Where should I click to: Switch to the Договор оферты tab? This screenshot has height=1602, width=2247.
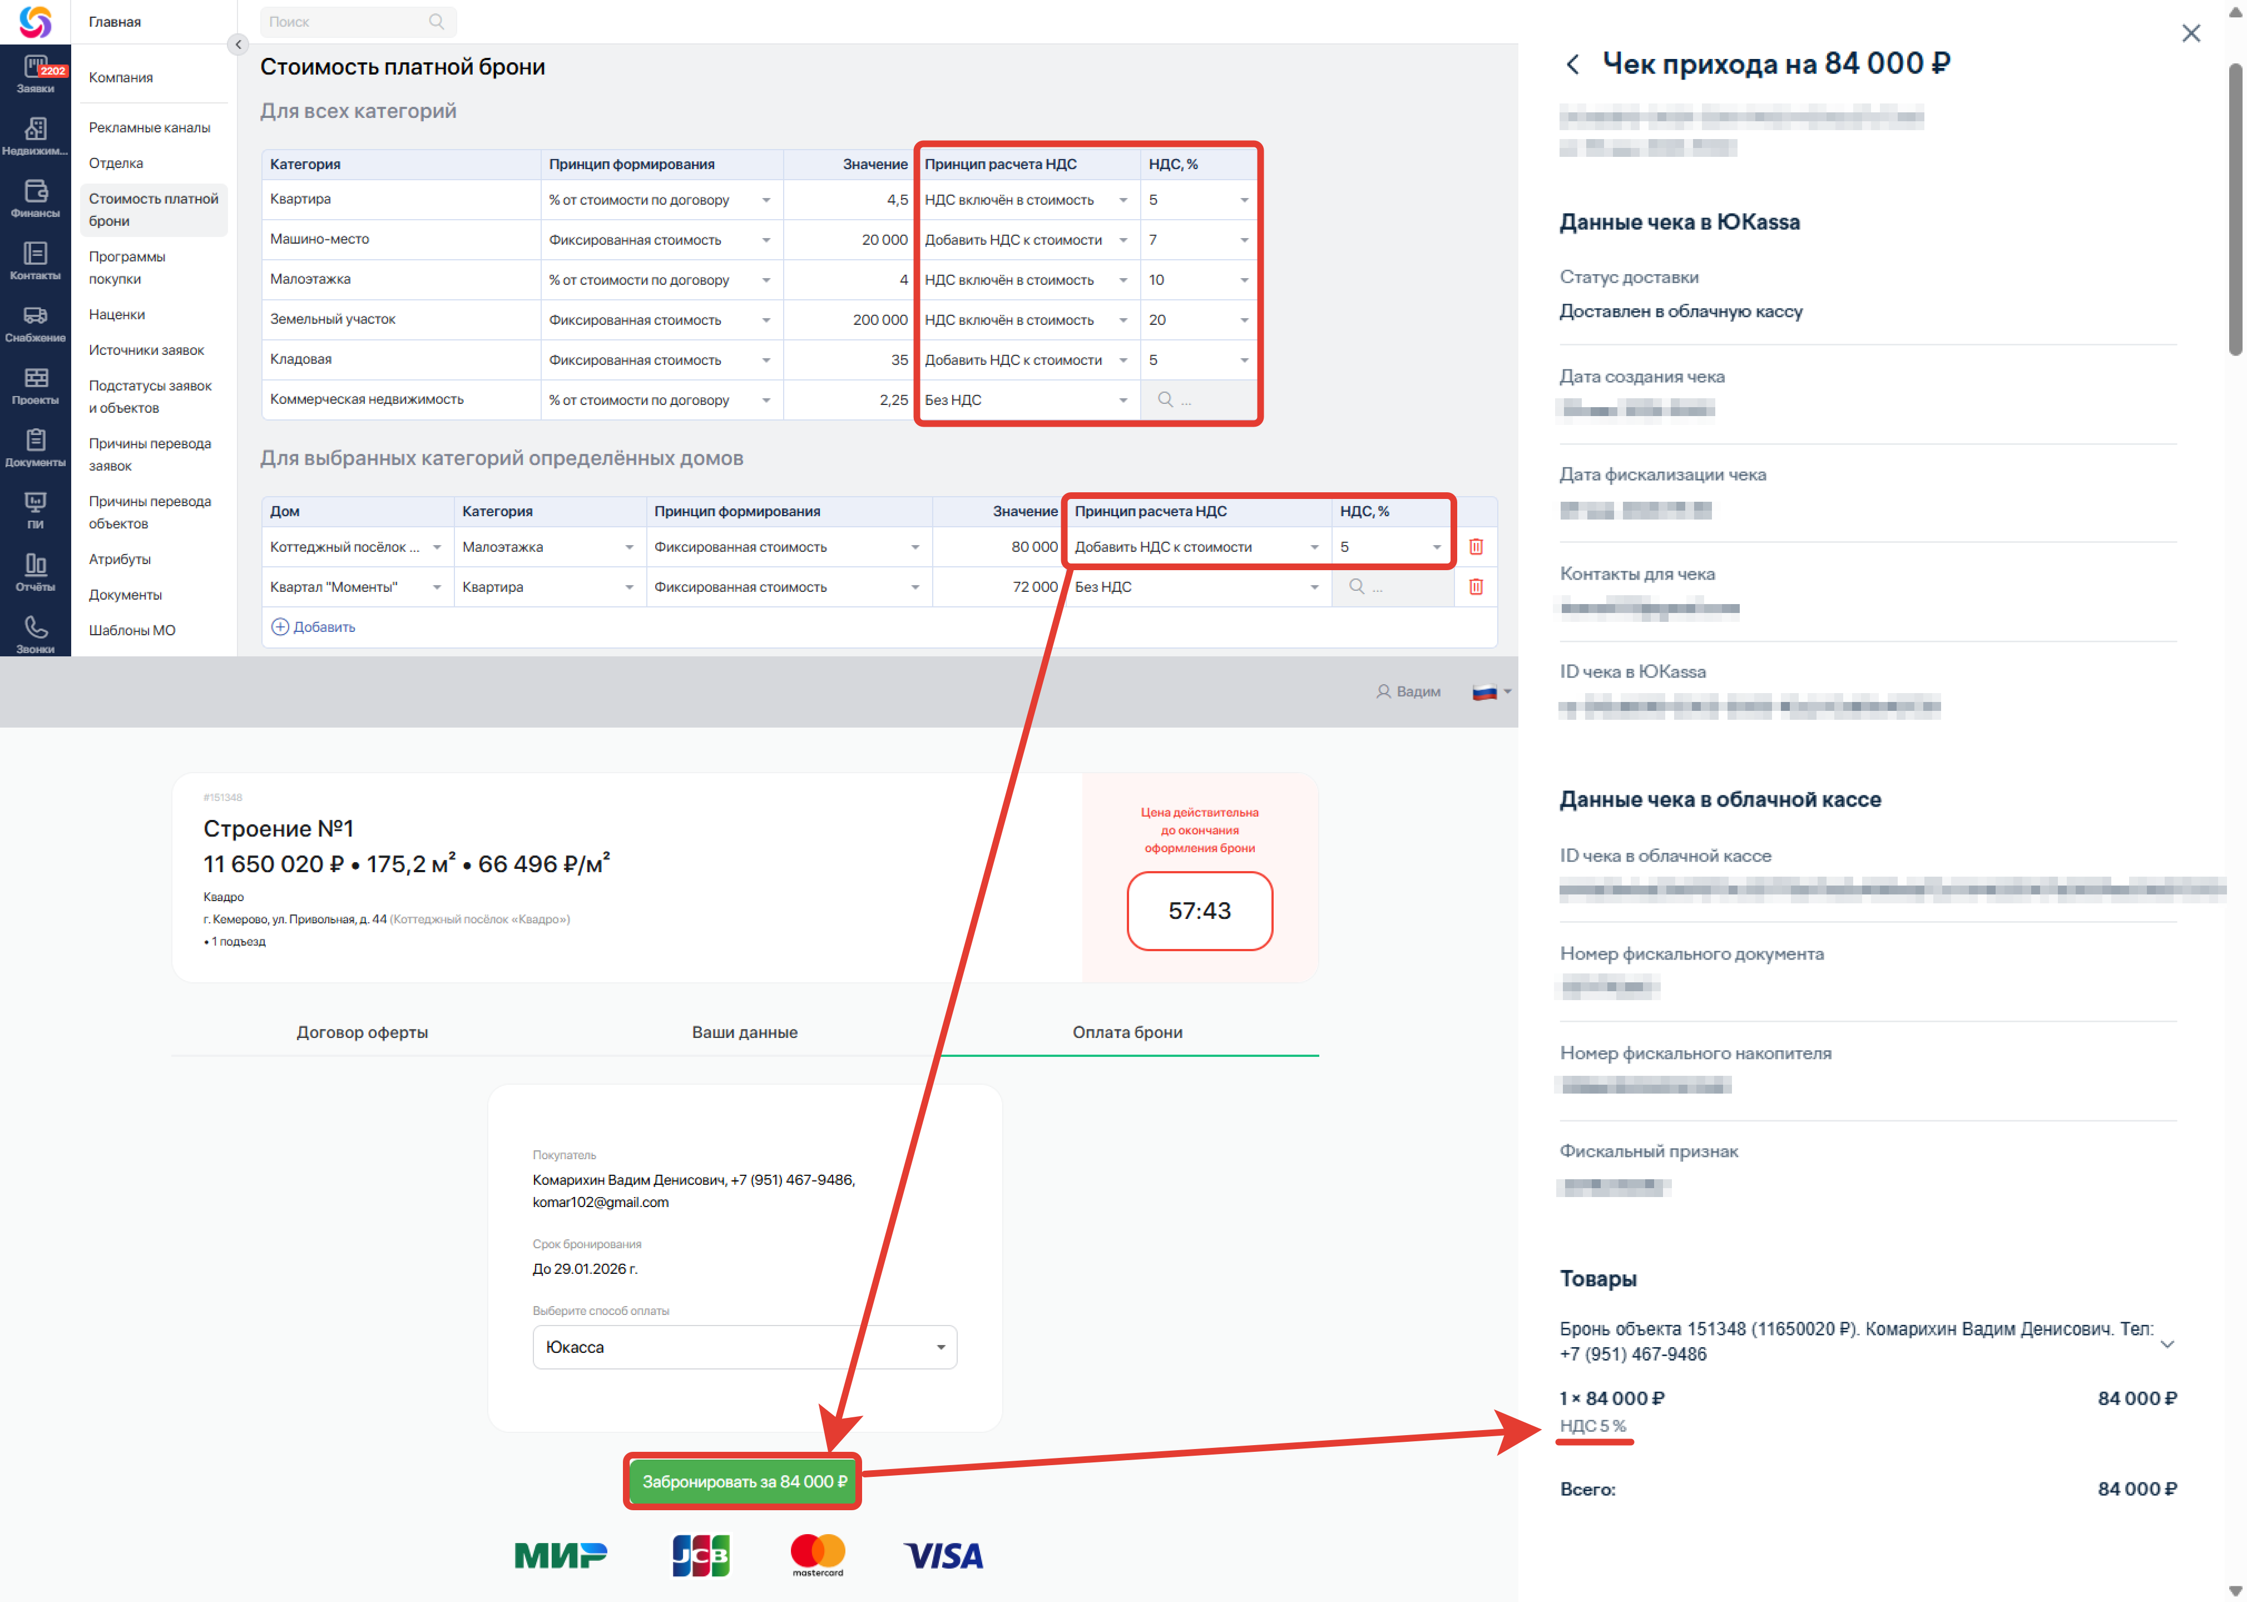coord(362,1032)
